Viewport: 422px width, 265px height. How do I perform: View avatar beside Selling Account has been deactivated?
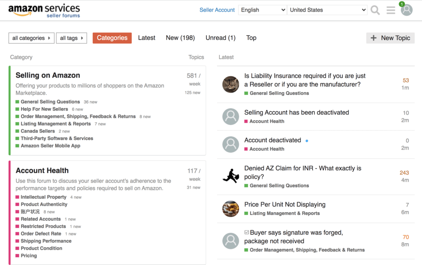[231, 116]
